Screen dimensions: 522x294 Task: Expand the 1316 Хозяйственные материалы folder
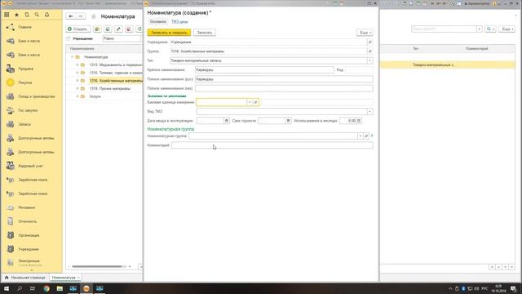point(77,81)
